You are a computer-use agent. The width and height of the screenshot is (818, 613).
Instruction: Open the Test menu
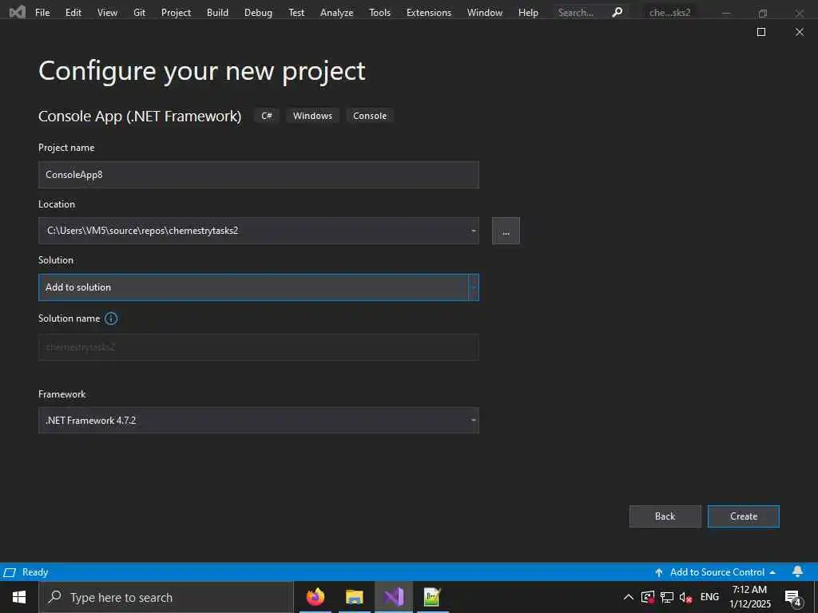(x=296, y=13)
